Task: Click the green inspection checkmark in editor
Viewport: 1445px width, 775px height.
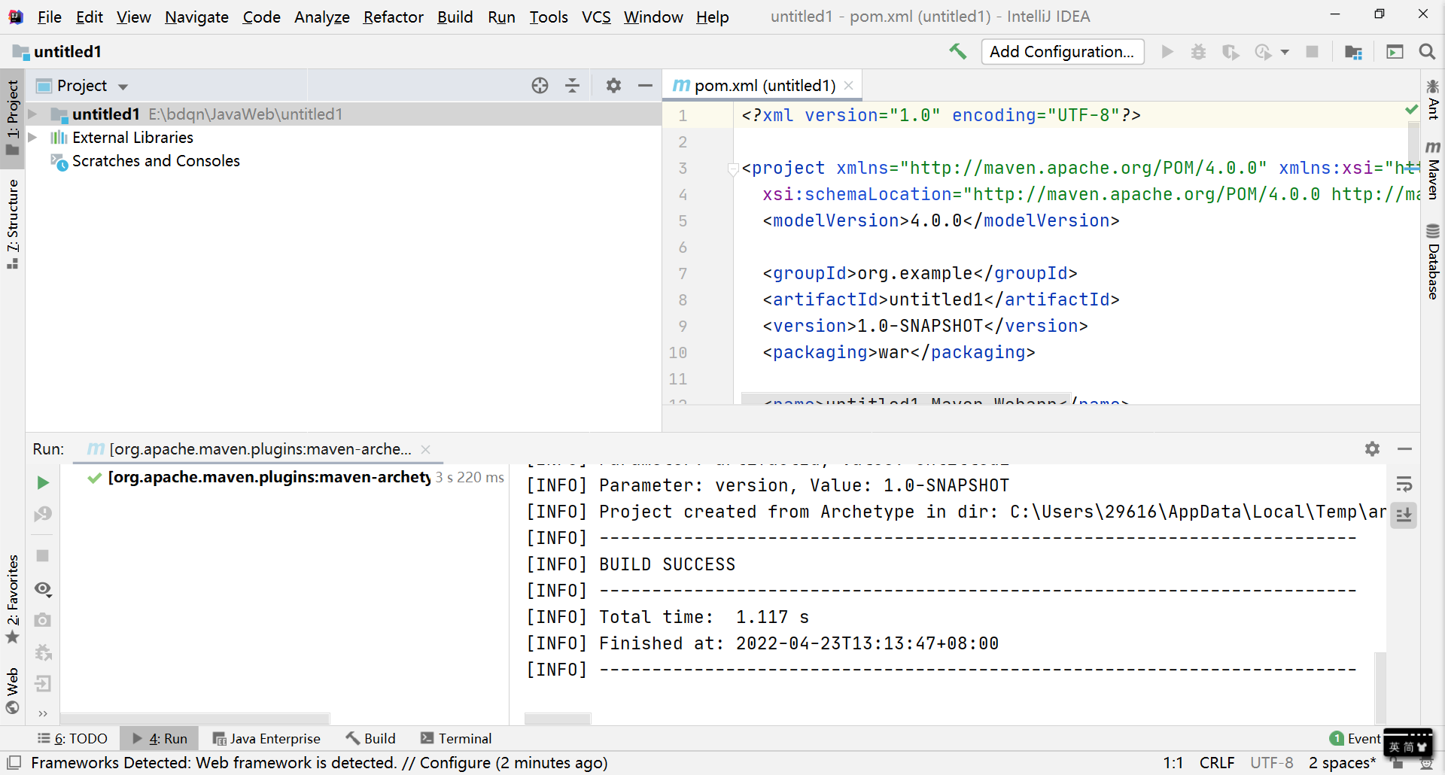Action: pyautogui.click(x=1411, y=110)
